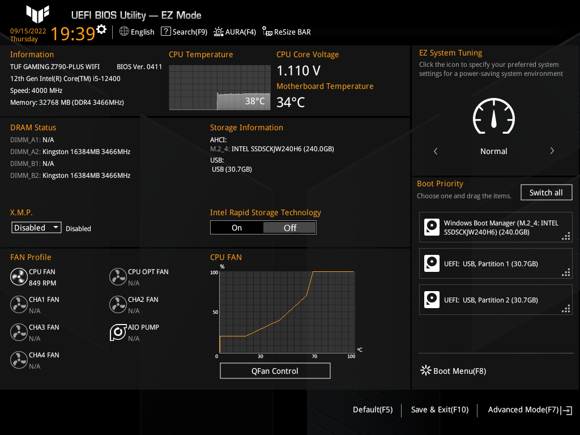Click the AIO PUMP icon
The height and width of the screenshot is (435, 580).
click(x=118, y=332)
